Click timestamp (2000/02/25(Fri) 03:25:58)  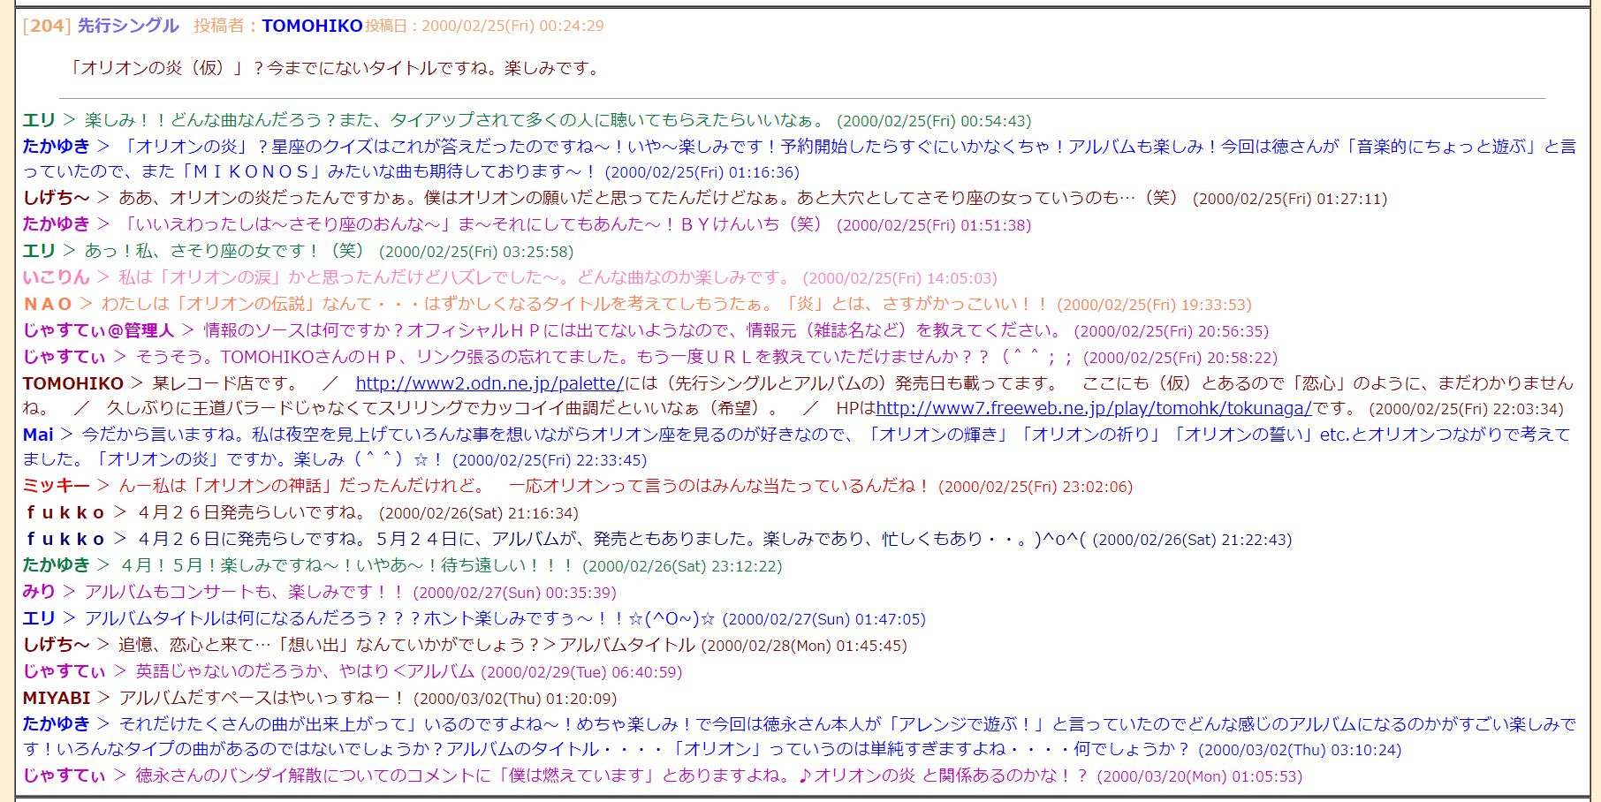(476, 252)
